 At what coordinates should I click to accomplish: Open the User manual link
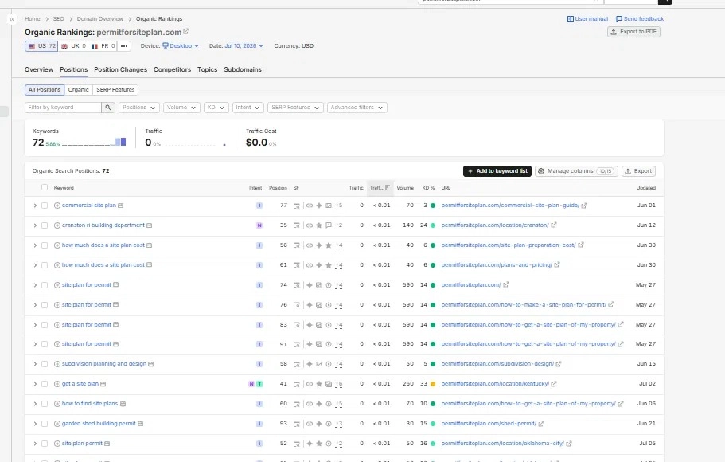click(x=587, y=19)
